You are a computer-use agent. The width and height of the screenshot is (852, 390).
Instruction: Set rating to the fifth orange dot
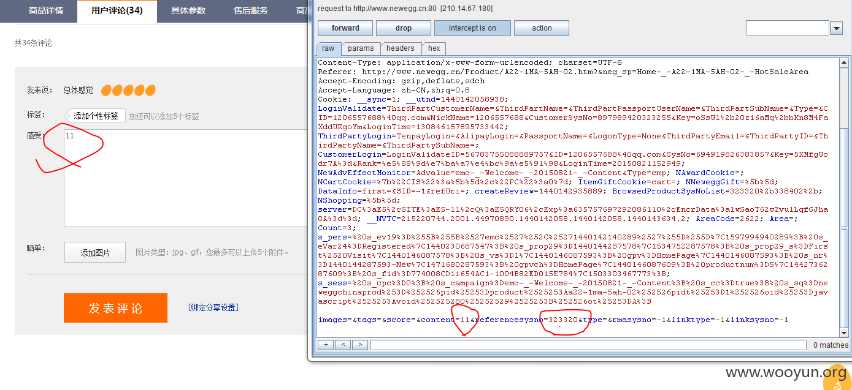point(150,91)
